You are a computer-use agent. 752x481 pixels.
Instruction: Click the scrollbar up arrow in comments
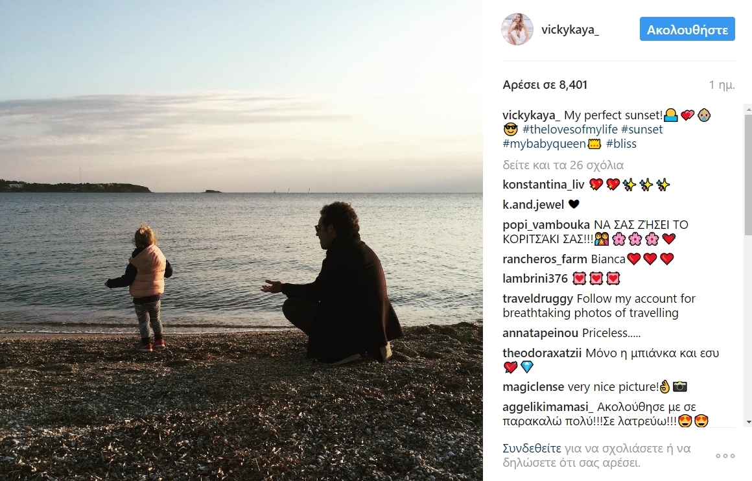pos(748,110)
